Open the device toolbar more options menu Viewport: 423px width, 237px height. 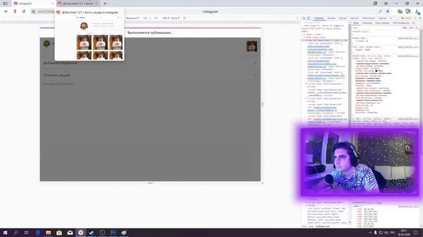pyautogui.click(x=297, y=18)
